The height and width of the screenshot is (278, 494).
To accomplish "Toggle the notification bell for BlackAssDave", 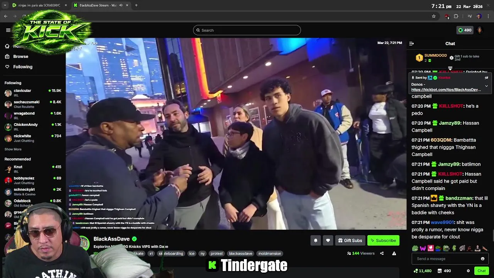I will [315, 241].
